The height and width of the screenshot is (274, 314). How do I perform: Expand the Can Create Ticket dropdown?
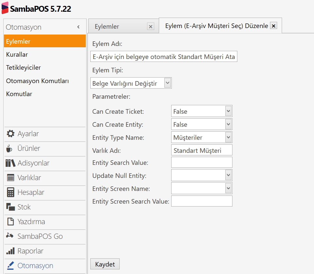228,111
